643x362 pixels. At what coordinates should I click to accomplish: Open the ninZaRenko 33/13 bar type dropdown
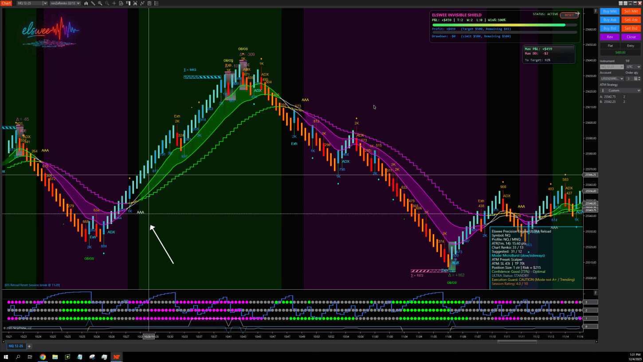pyautogui.click(x=78, y=3)
